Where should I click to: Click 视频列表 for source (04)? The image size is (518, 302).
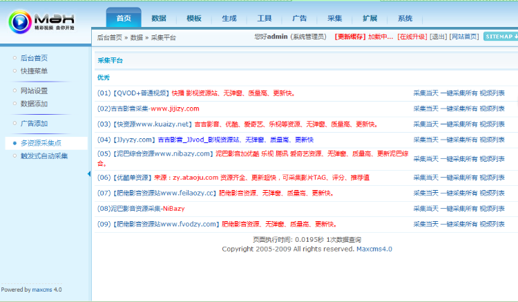[492, 140]
